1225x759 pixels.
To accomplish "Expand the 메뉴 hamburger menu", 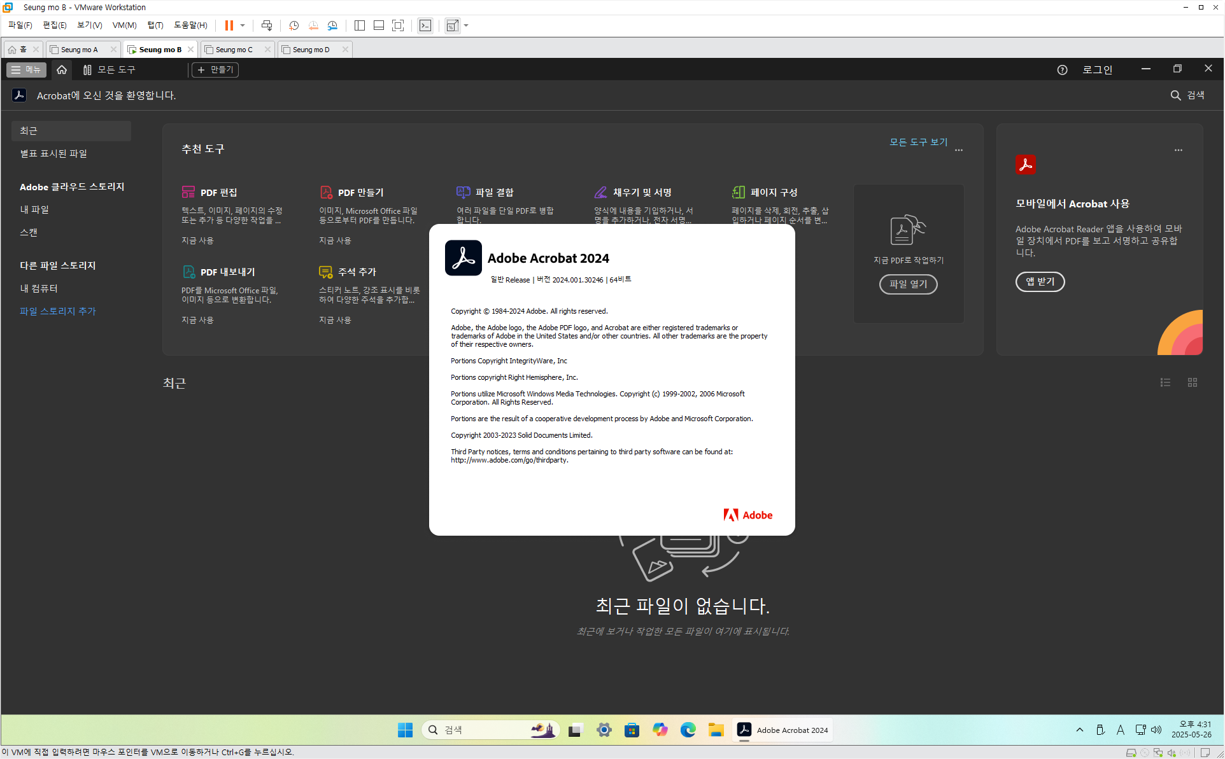I will [x=26, y=70].
